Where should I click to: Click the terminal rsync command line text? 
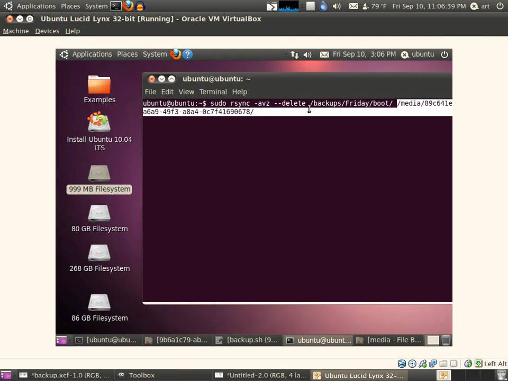coord(297,107)
